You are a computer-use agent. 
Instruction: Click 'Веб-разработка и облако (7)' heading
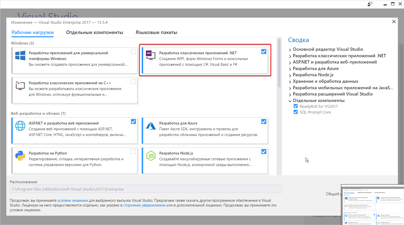(38, 113)
